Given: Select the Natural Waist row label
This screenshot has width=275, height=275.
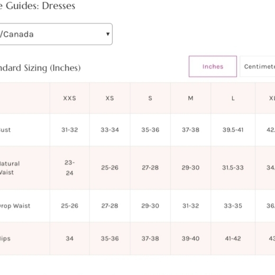Looking at the screenshot, I should (10, 168).
